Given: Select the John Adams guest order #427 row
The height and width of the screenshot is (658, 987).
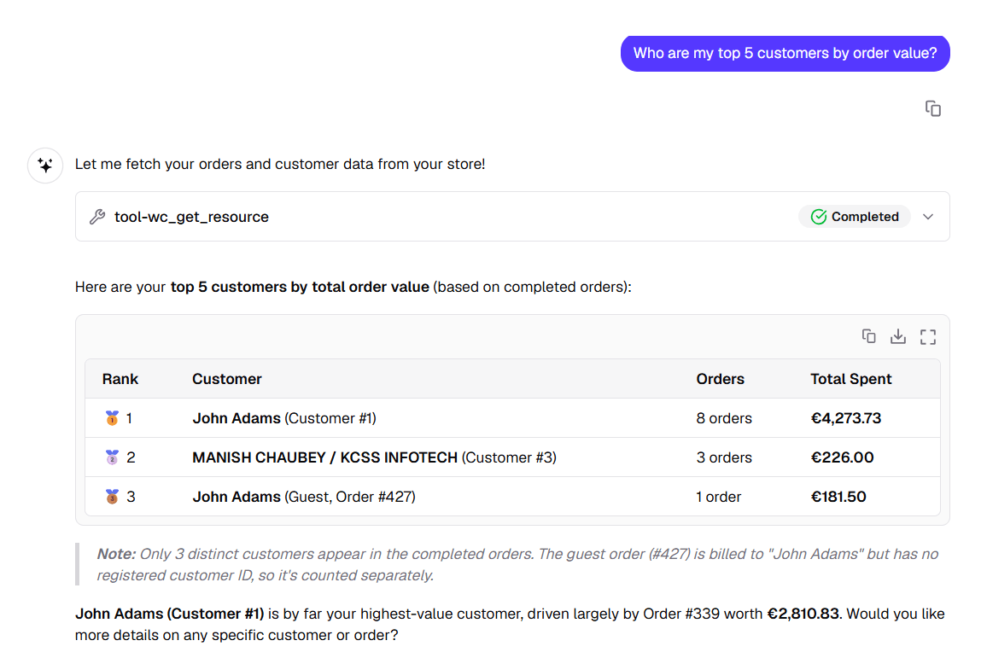Looking at the screenshot, I should coord(512,497).
